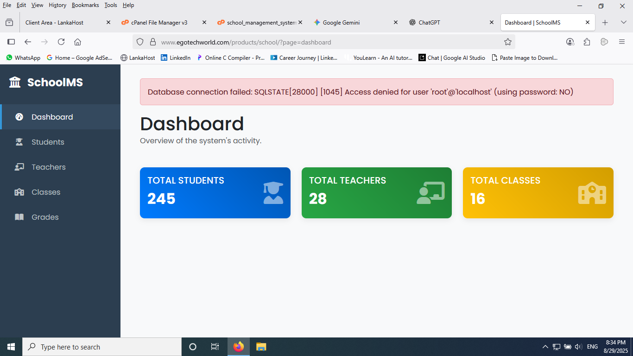633x356 pixels.
Task: Select the Dashboard icon in the sidebar
Action: [x=19, y=117]
